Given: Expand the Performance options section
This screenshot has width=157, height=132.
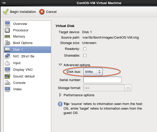Looking at the screenshot, I should pyautogui.click(x=60, y=95).
